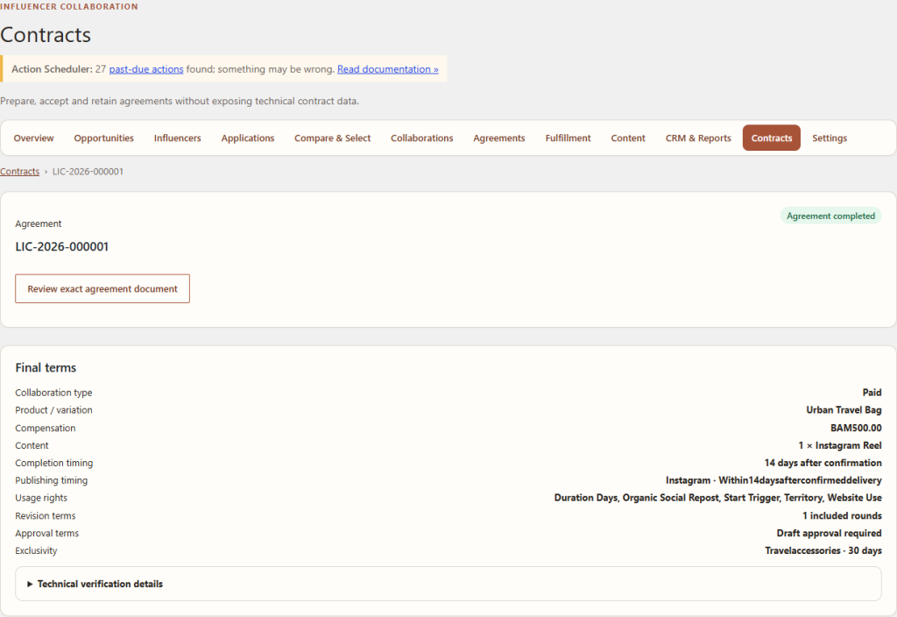Select the Compare & Select tab
Image resolution: width=897 pixels, height=617 pixels.
pos(332,138)
